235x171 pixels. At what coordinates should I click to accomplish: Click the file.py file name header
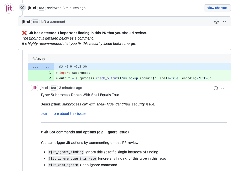39,59
